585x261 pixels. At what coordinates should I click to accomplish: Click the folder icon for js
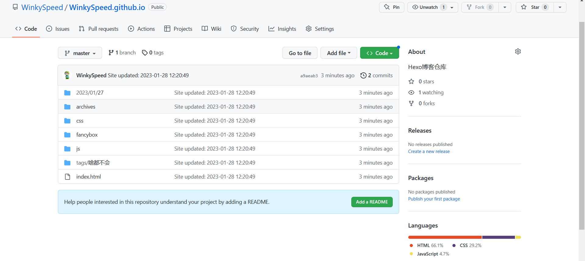[x=67, y=149]
